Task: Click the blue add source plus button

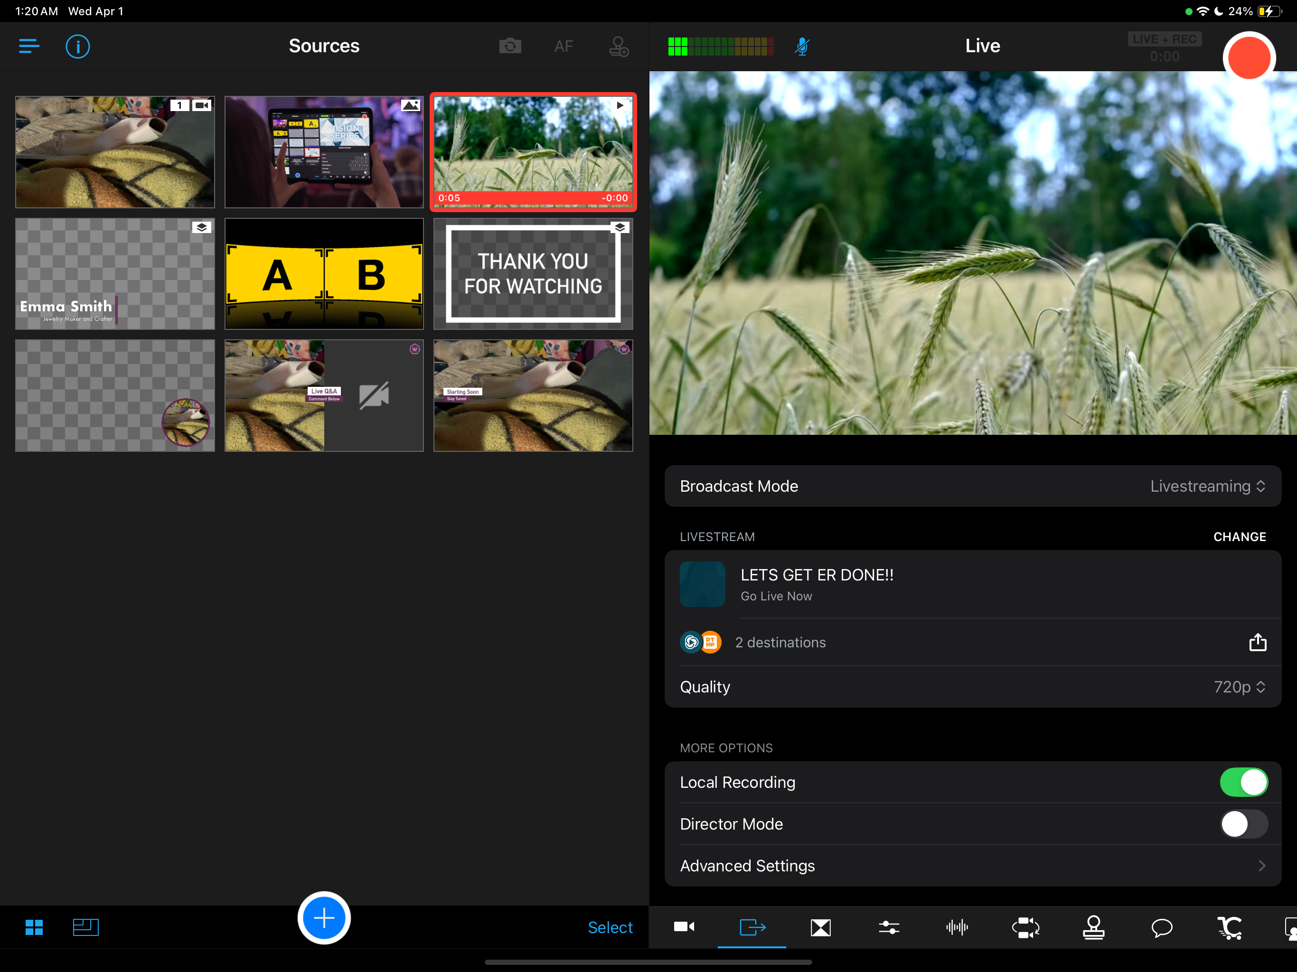Action: click(324, 917)
